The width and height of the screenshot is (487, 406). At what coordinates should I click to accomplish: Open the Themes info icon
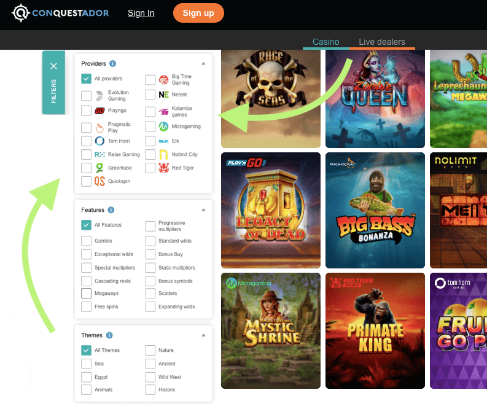pyautogui.click(x=109, y=335)
